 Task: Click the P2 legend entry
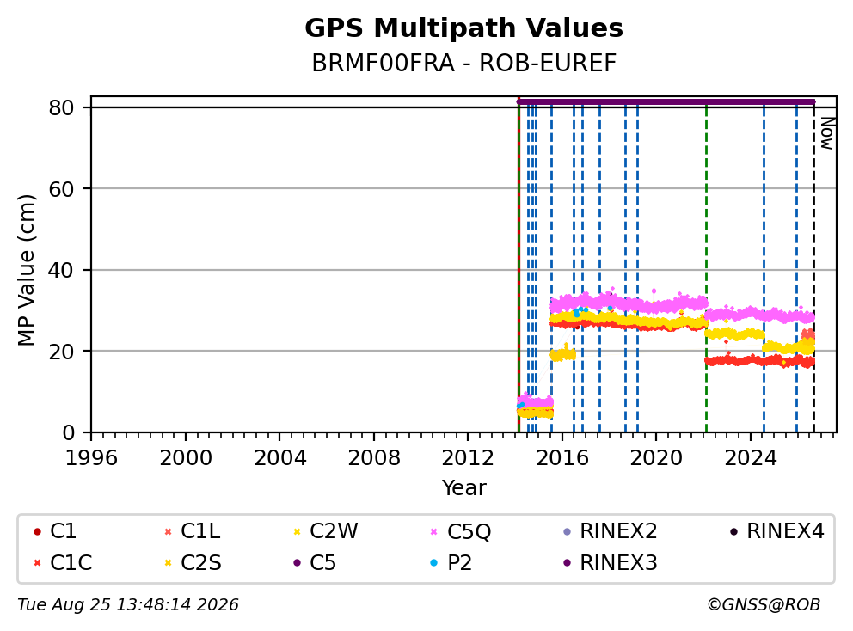(x=451, y=563)
